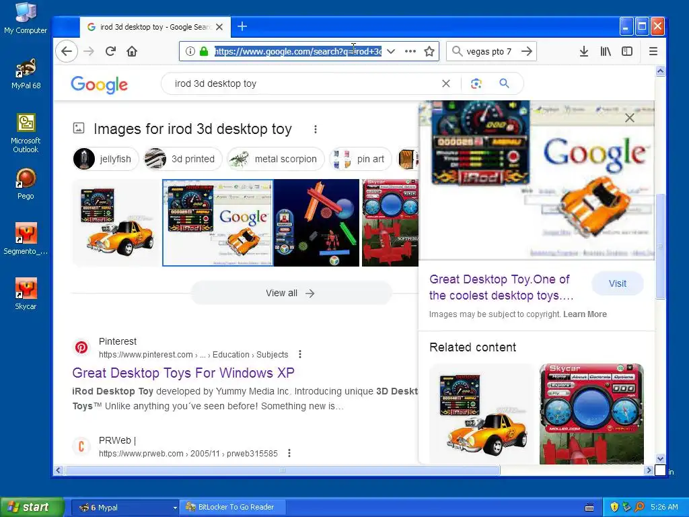This screenshot has width=689, height=517.
Task: Select the Pego desktop icon
Action: [26, 184]
